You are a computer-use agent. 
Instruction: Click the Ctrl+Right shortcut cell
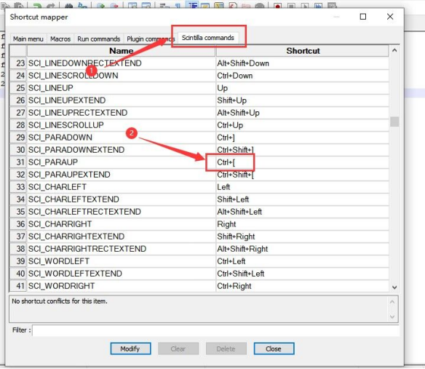click(x=303, y=286)
